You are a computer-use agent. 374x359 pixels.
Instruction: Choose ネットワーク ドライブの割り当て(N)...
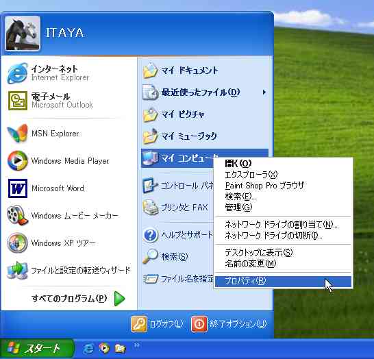click(x=283, y=225)
